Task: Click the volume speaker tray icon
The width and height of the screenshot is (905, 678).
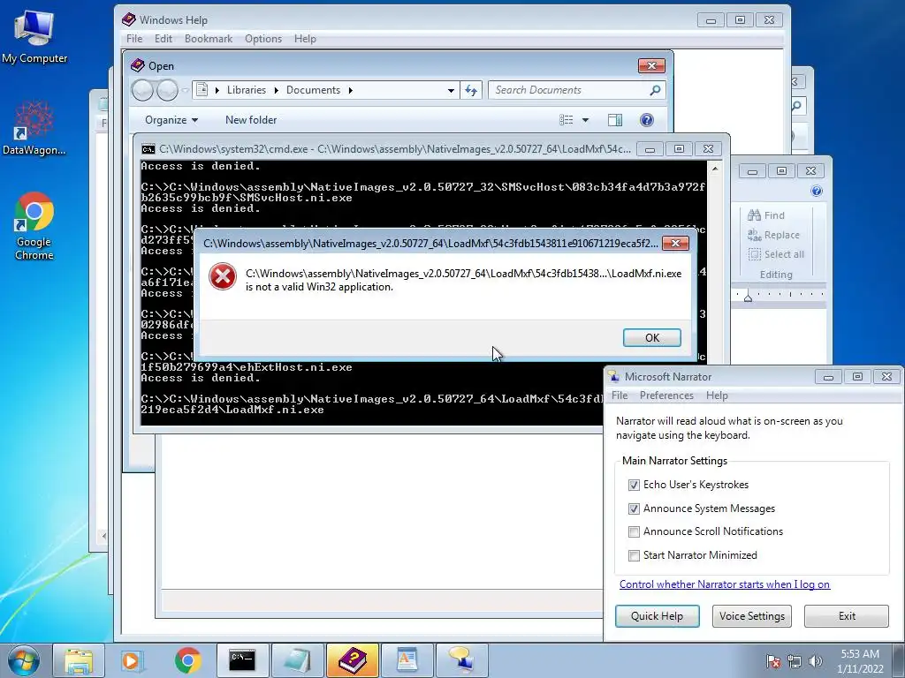Action: pyautogui.click(x=816, y=661)
